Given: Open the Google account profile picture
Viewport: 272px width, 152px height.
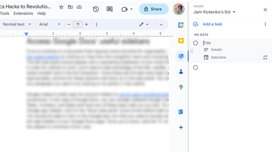Looking at the screenshot, I should (179, 9).
